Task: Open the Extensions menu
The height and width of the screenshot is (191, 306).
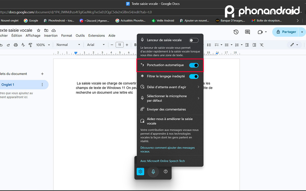Action: point(96,36)
